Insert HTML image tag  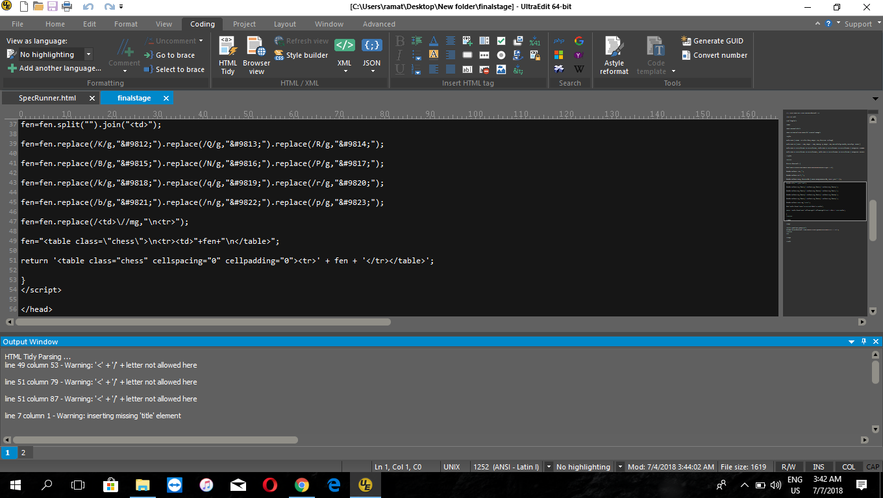click(x=501, y=69)
